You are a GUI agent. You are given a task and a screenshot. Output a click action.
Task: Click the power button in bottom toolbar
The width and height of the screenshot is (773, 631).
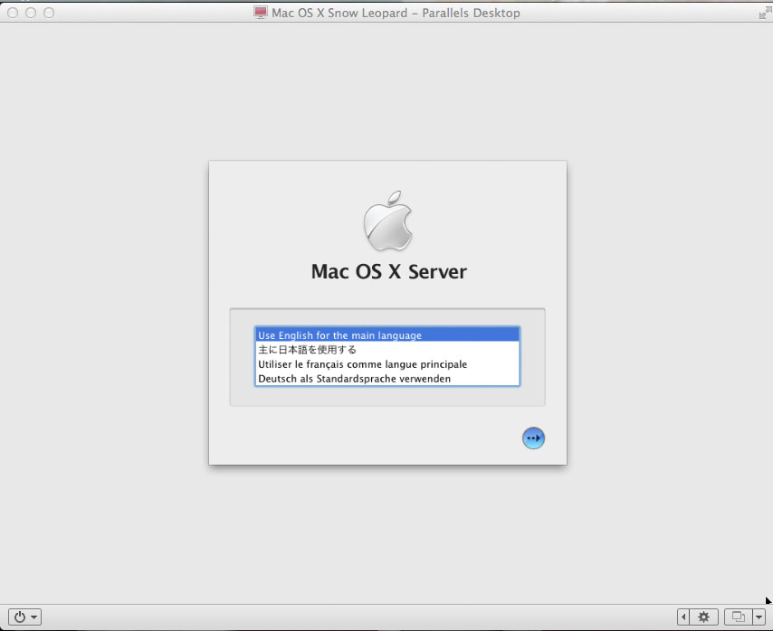tap(20, 617)
